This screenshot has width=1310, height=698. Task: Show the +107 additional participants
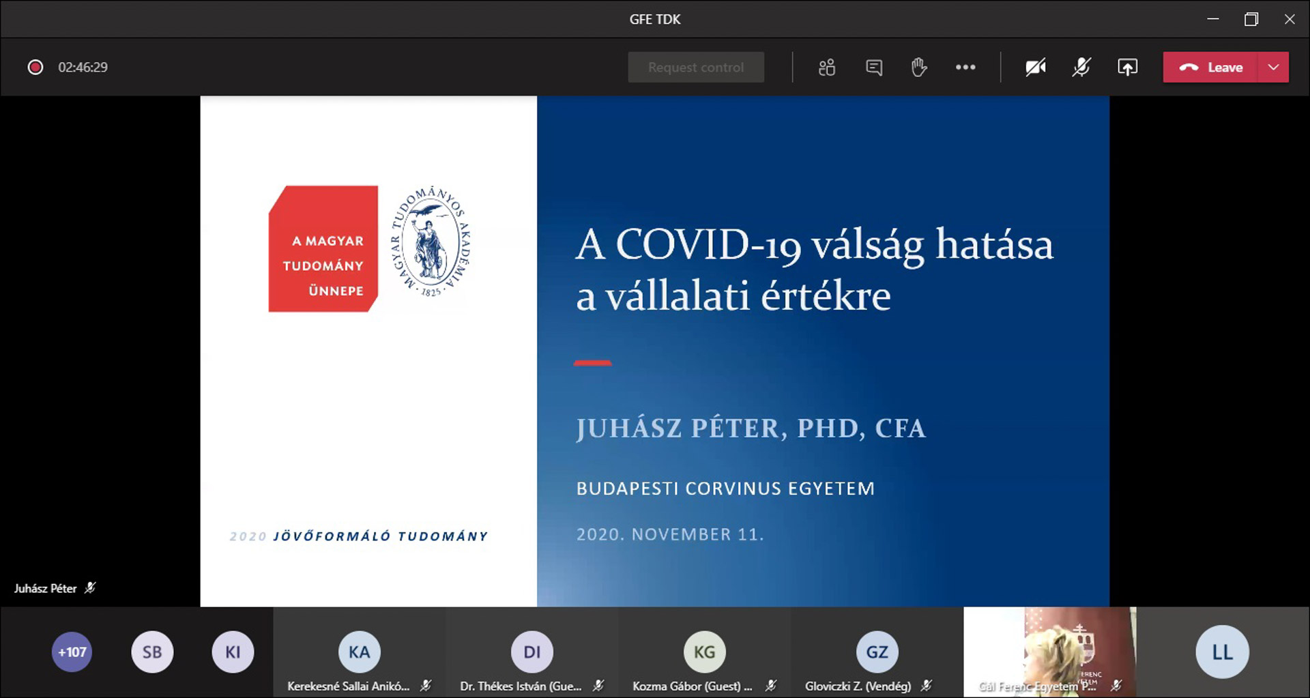(72, 652)
